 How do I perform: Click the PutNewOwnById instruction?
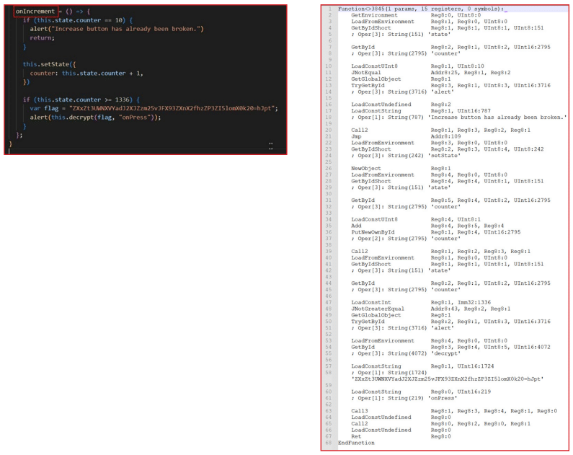click(x=436, y=232)
